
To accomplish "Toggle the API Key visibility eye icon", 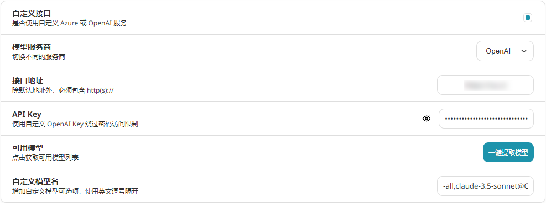I will click(x=426, y=119).
